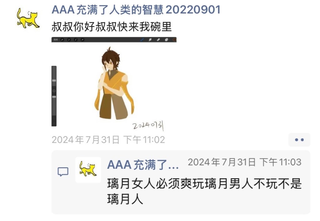This screenshot has height=221, width=320.
Task: Select the blue Brush tool
Action: pyautogui.click(x=142, y=40)
